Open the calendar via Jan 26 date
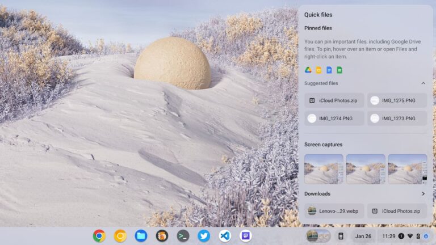 click(363, 236)
